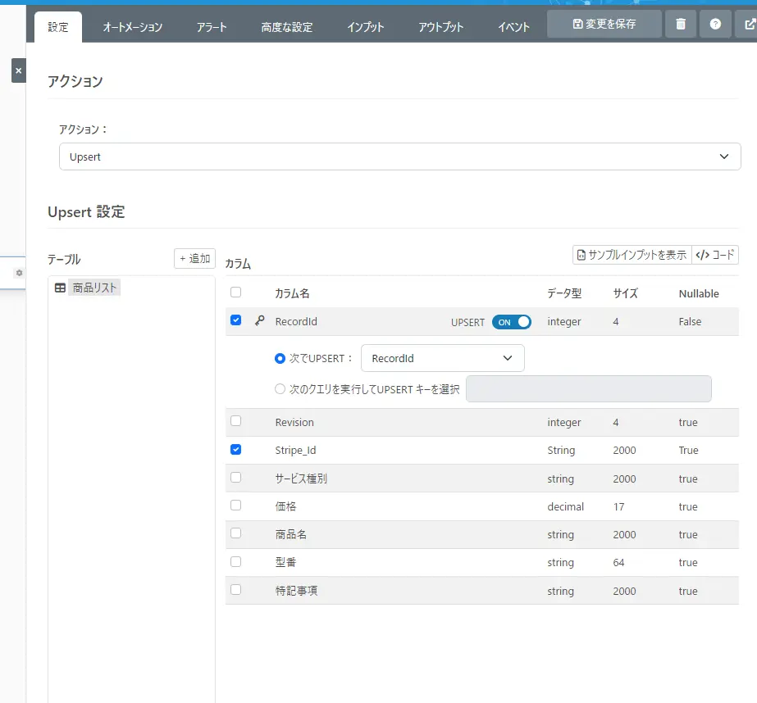Close the side panel with X icon
Screen dimensions: 757x703
(18, 70)
